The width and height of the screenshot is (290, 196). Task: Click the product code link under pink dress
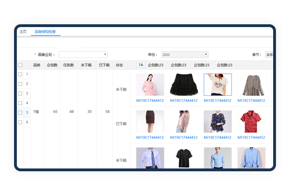(x=150, y=100)
